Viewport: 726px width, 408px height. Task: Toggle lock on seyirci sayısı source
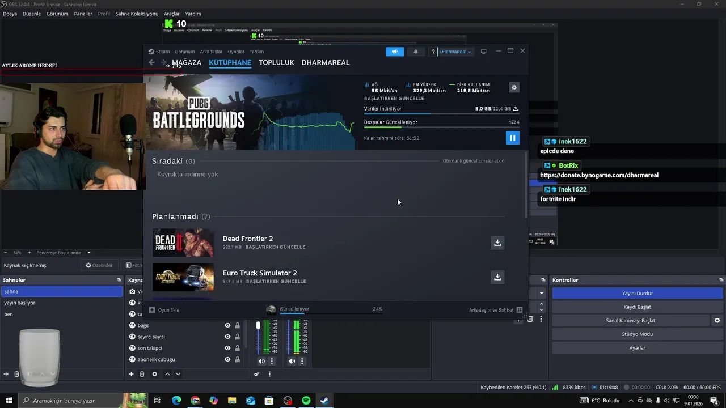pyautogui.click(x=238, y=337)
